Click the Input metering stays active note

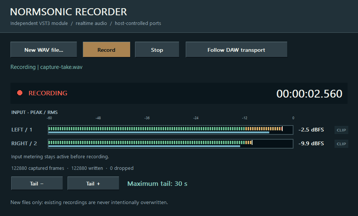pyautogui.click(x=60, y=157)
